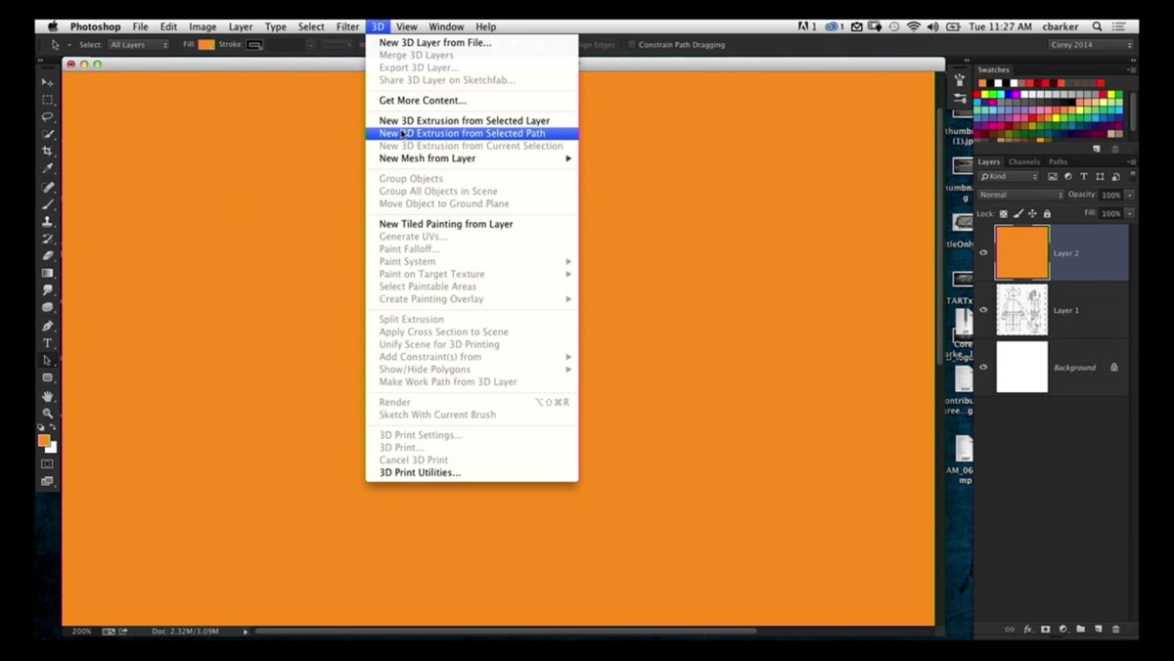Toggle Quick Mask mode icon

click(47, 463)
